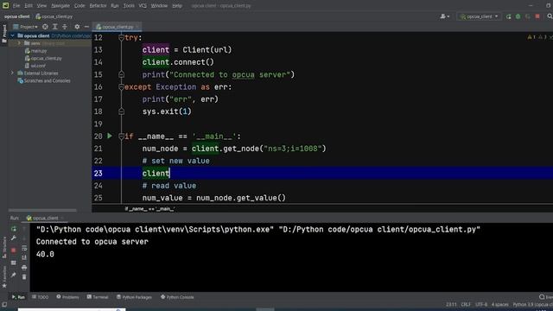Click Search Everywhere magnifier icon
The width and height of the screenshot is (553, 311).
tap(550, 16)
